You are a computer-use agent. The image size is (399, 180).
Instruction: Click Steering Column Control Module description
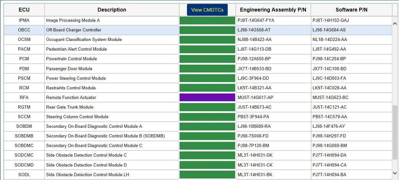[x=77, y=117]
